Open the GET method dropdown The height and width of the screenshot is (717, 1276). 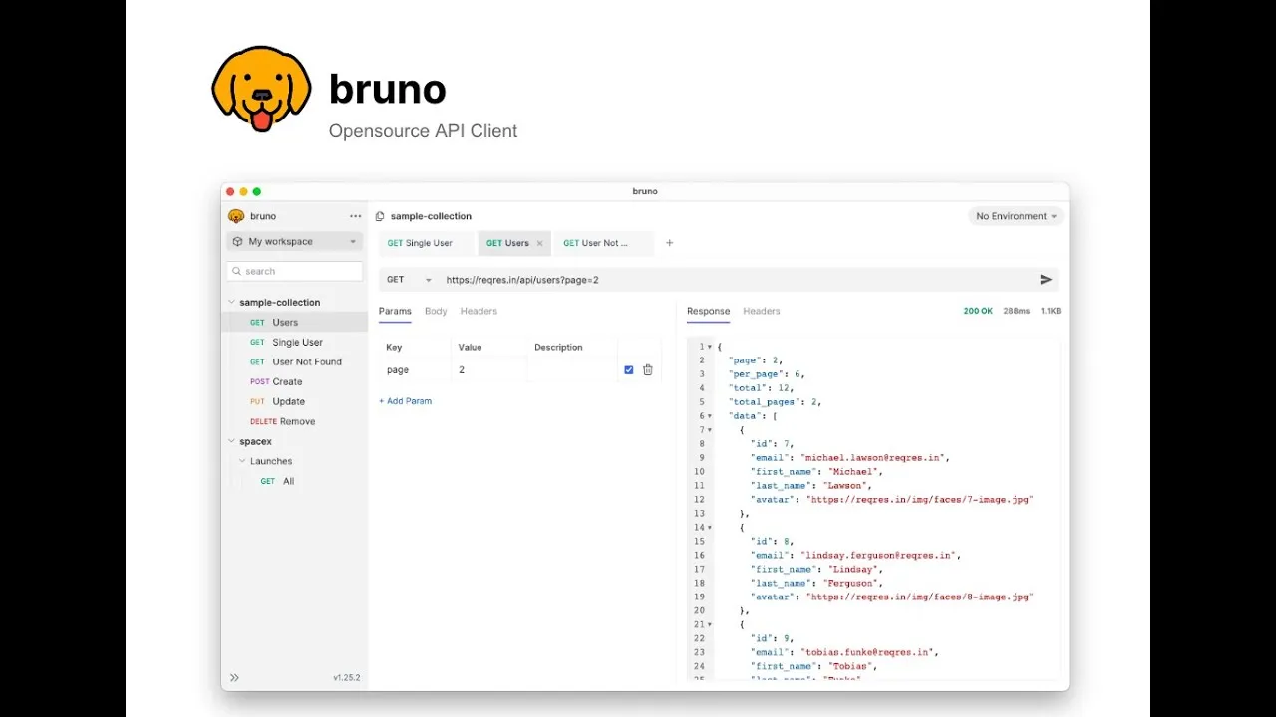pyautogui.click(x=409, y=280)
